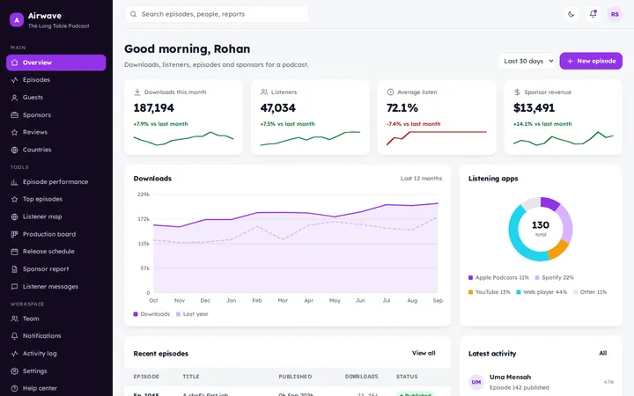The width and height of the screenshot is (634, 396).
Task: Open Sponsors in the sidebar
Action: tap(56, 114)
